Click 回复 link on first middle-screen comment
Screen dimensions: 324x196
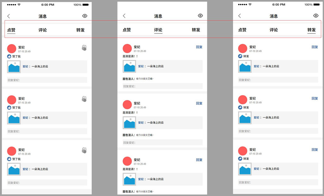click(x=199, y=47)
